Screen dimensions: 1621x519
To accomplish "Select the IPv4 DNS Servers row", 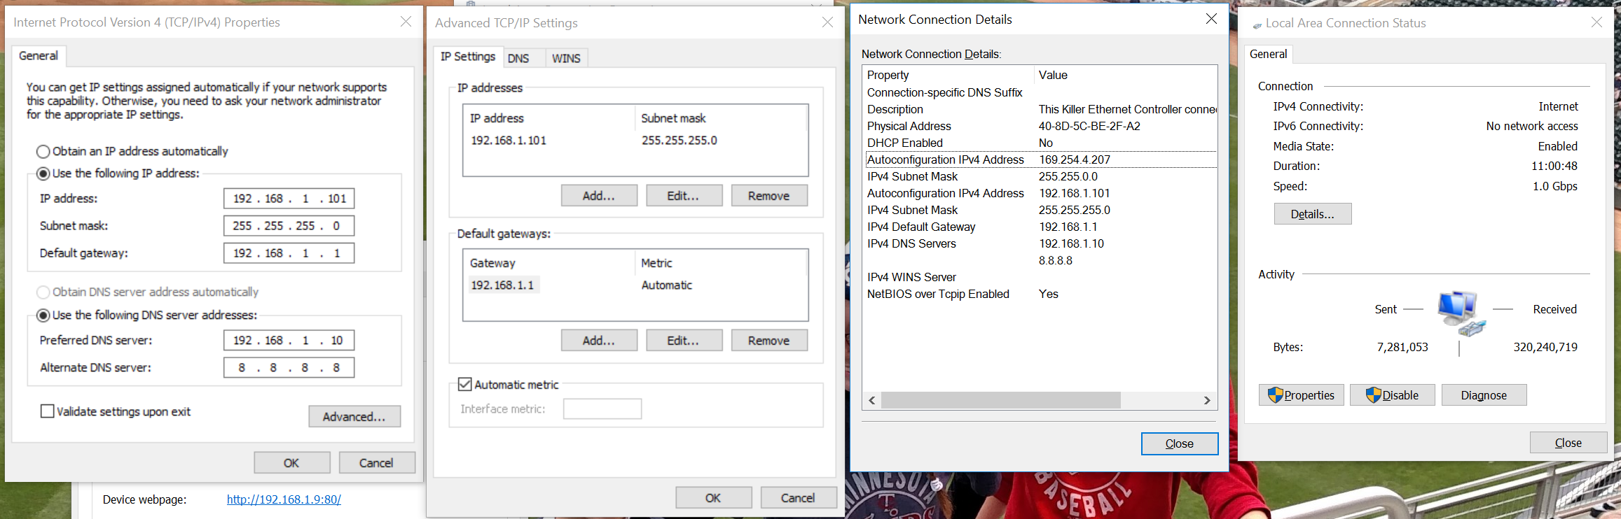I will click(1040, 244).
